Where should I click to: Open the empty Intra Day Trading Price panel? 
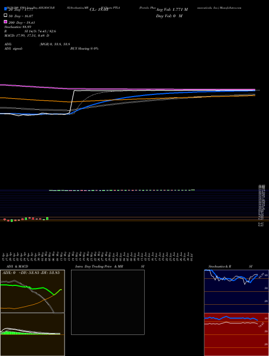(108, 302)
